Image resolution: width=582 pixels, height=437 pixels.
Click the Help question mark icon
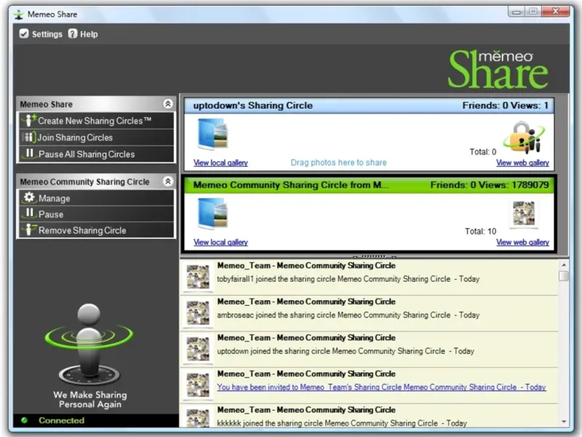73,34
